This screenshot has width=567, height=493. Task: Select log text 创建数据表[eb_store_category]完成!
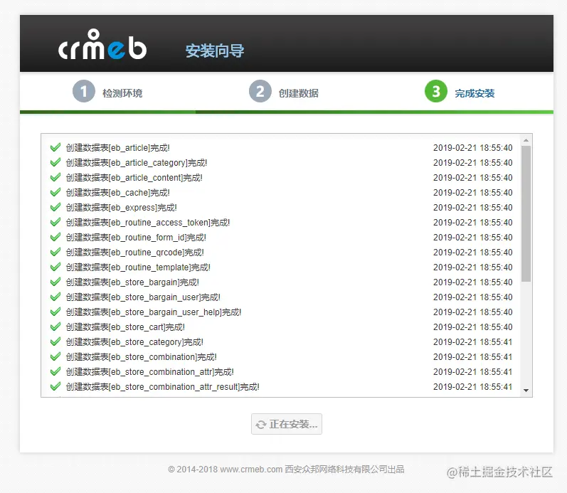pos(134,342)
